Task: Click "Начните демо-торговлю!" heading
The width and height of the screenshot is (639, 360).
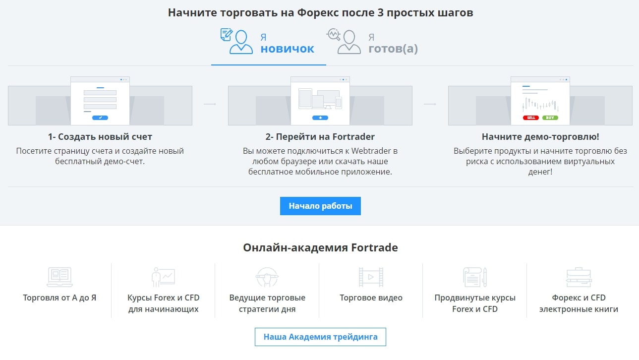Action: click(x=540, y=137)
